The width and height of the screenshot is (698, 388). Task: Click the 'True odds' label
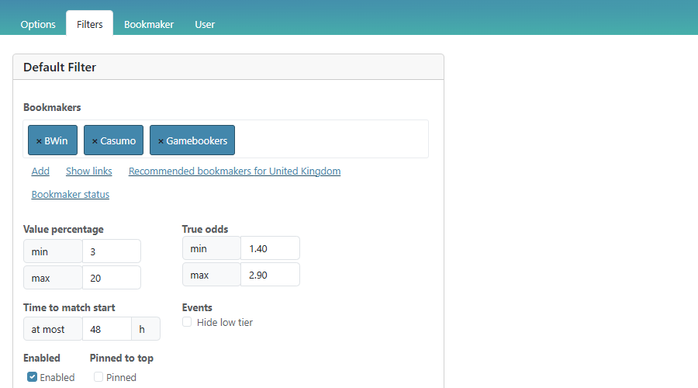pyautogui.click(x=205, y=229)
